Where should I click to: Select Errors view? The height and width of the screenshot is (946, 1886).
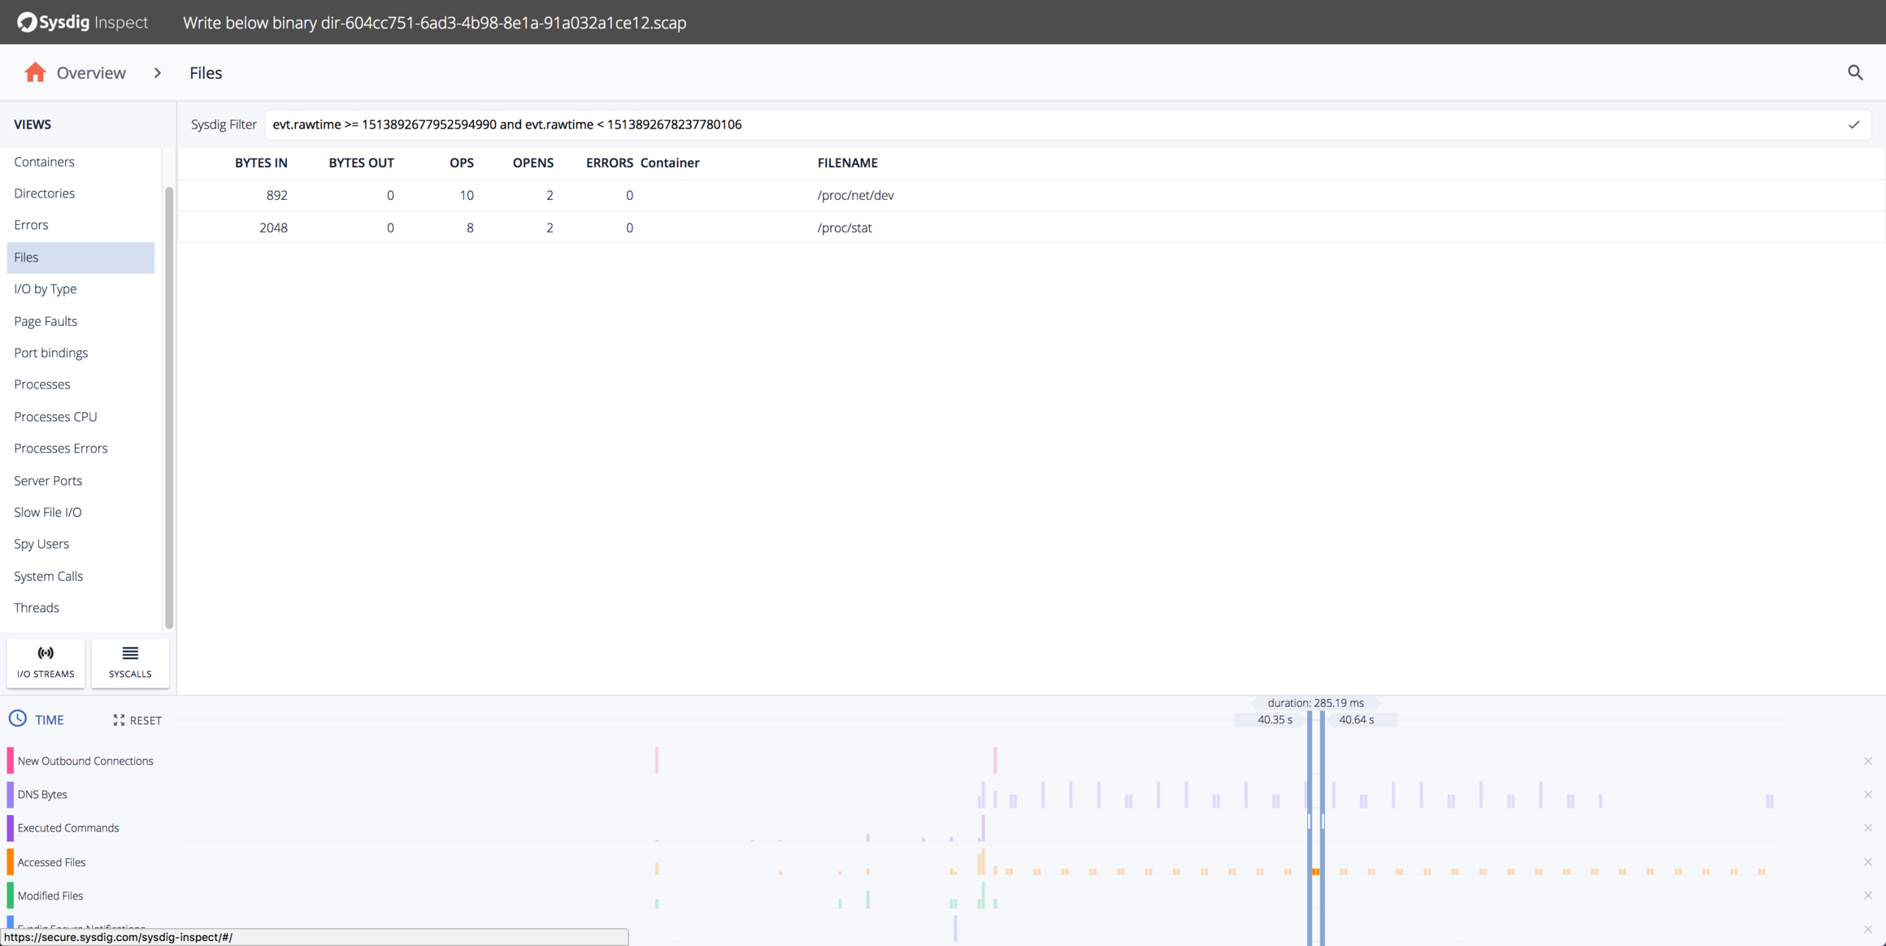[x=80, y=225]
